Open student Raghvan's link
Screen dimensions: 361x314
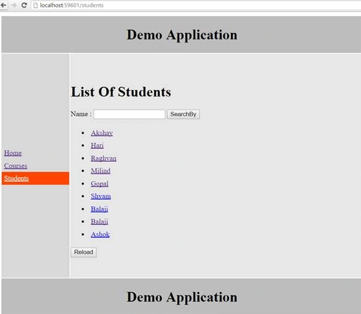[104, 158]
